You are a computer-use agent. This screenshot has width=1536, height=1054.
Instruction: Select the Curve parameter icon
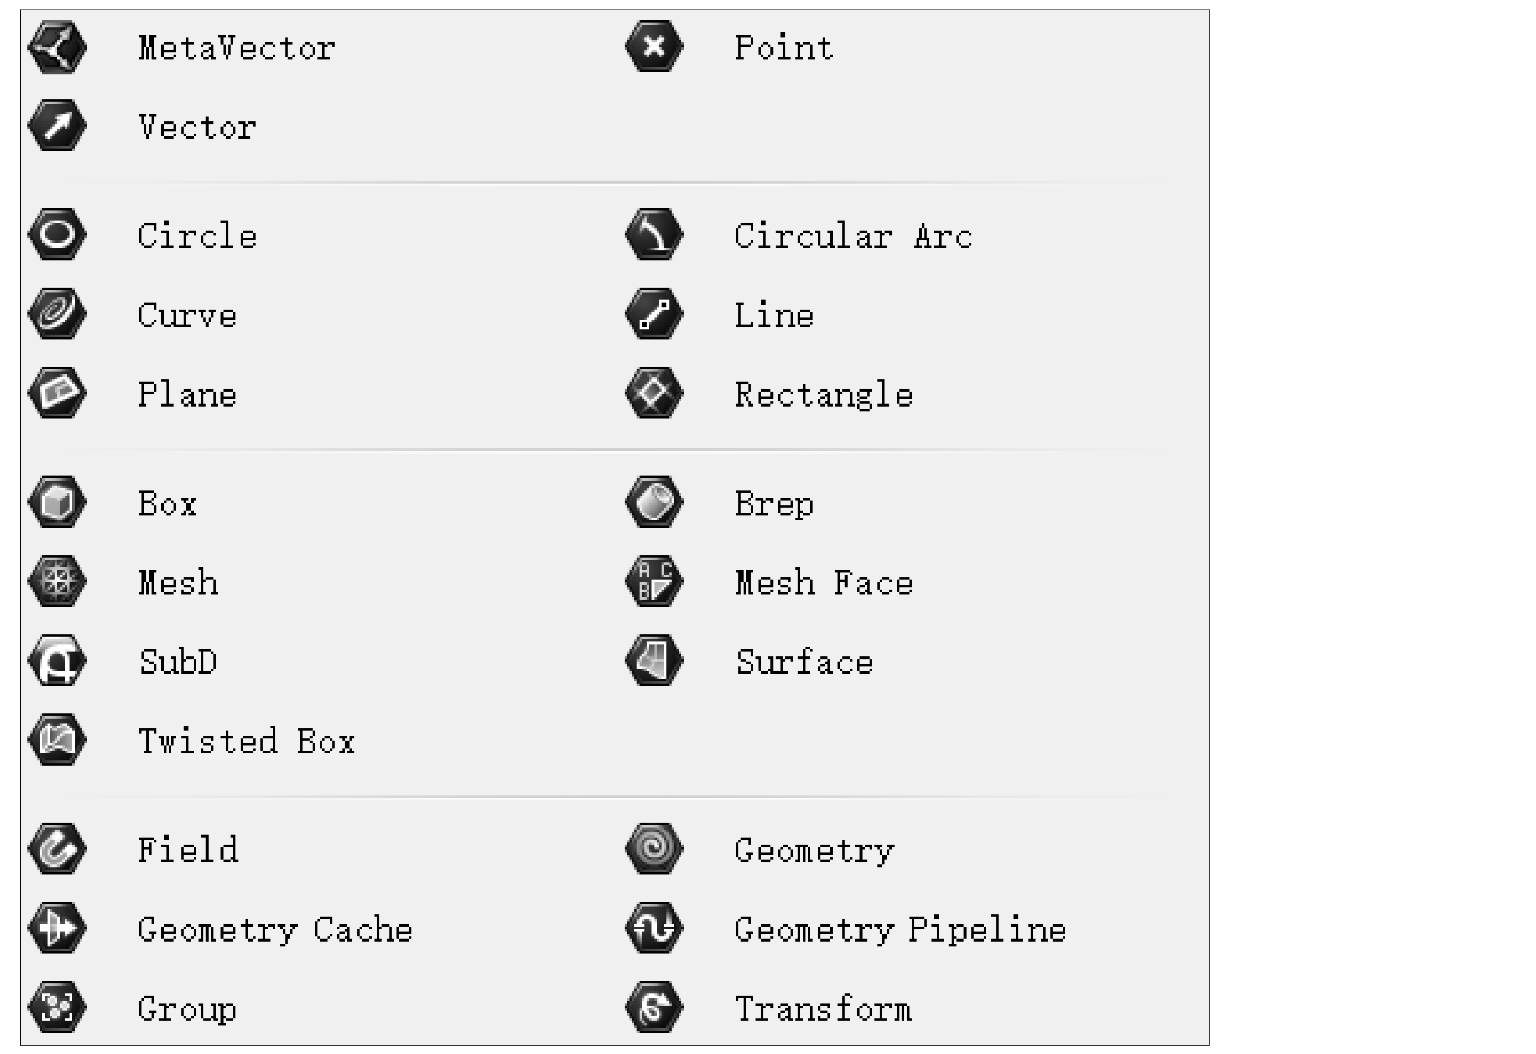click(x=57, y=314)
